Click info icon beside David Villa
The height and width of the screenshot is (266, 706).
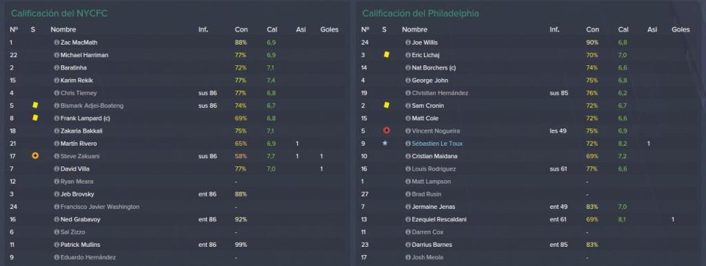coord(57,169)
